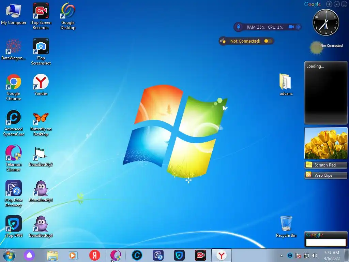Open the Action Center flag icon
Screen dimensions: 349x262
pos(298,256)
